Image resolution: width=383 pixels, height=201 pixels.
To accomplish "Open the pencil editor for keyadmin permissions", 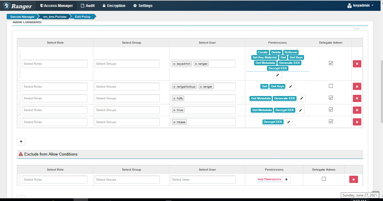I will coord(277,75).
